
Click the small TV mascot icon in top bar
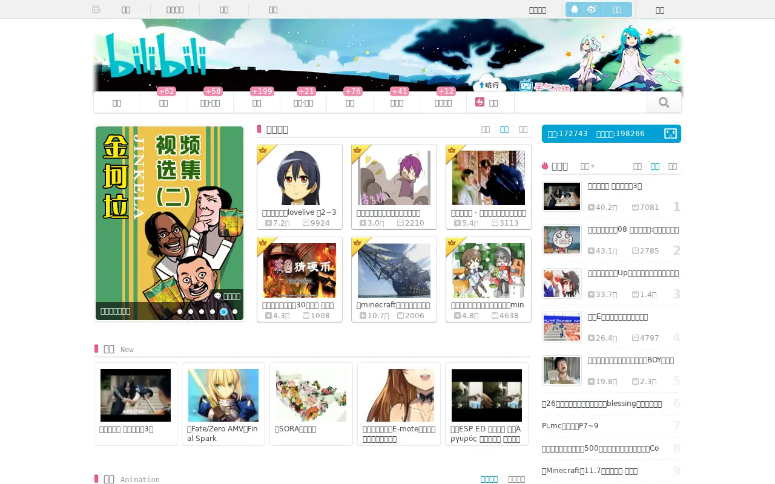96,9
